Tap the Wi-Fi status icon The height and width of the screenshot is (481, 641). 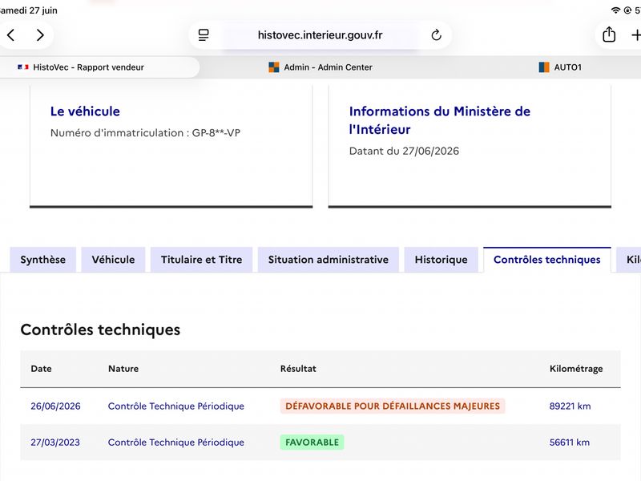tap(615, 10)
